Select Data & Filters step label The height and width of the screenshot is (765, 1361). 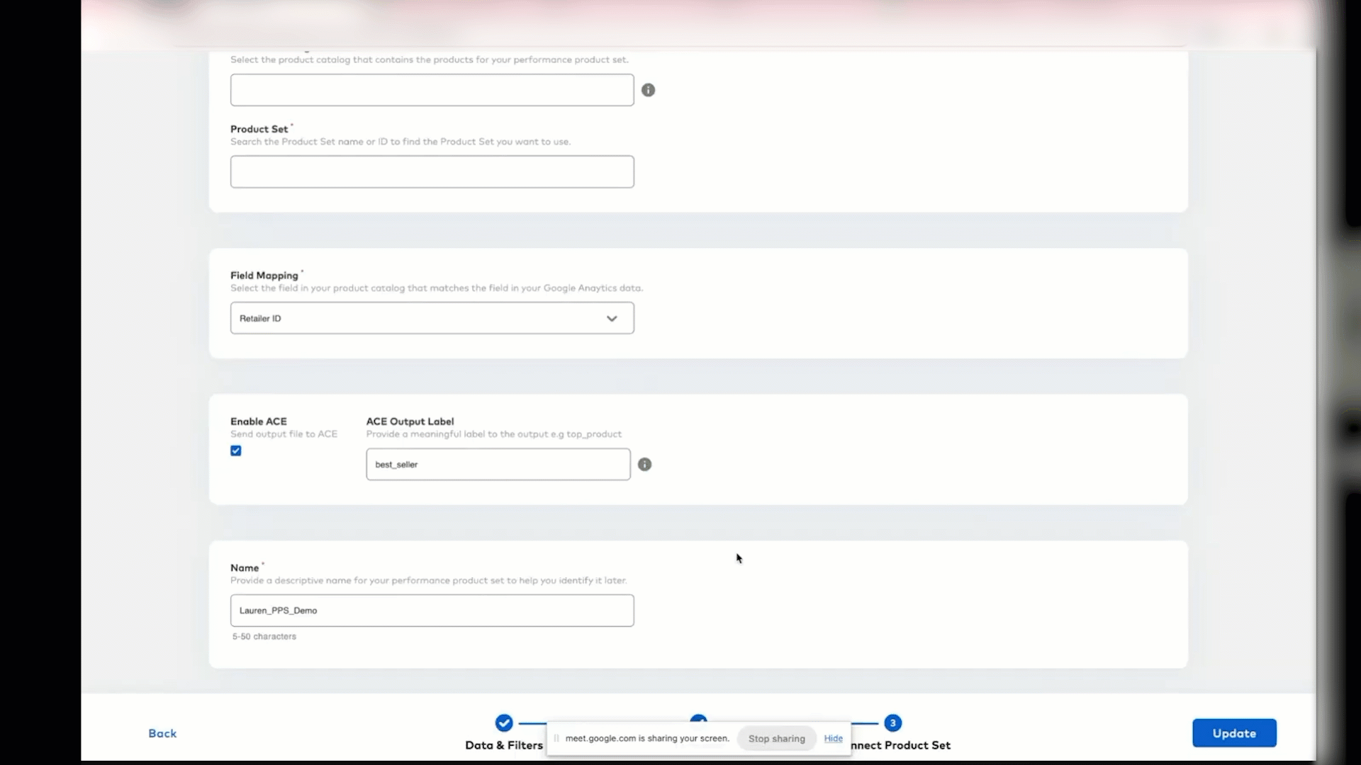[504, 745]
